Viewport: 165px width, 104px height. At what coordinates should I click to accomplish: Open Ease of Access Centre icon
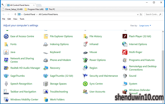coord(6,36)
